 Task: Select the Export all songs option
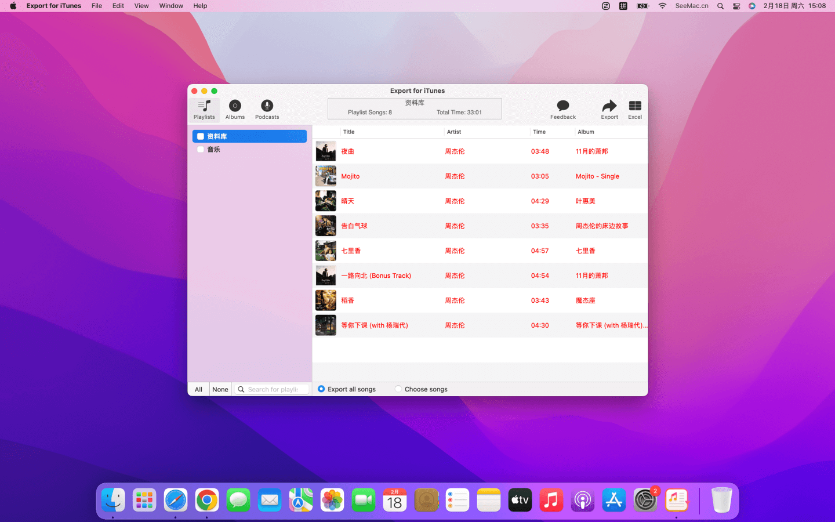pos(321,389)
